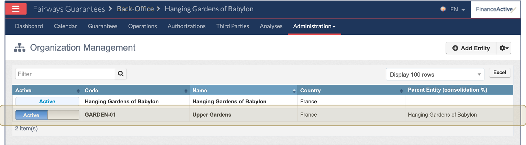Screen dimensions: 526x145
Task: Toggle Active status for Hanging Gardens of Babylon
Action: (47, 102)
